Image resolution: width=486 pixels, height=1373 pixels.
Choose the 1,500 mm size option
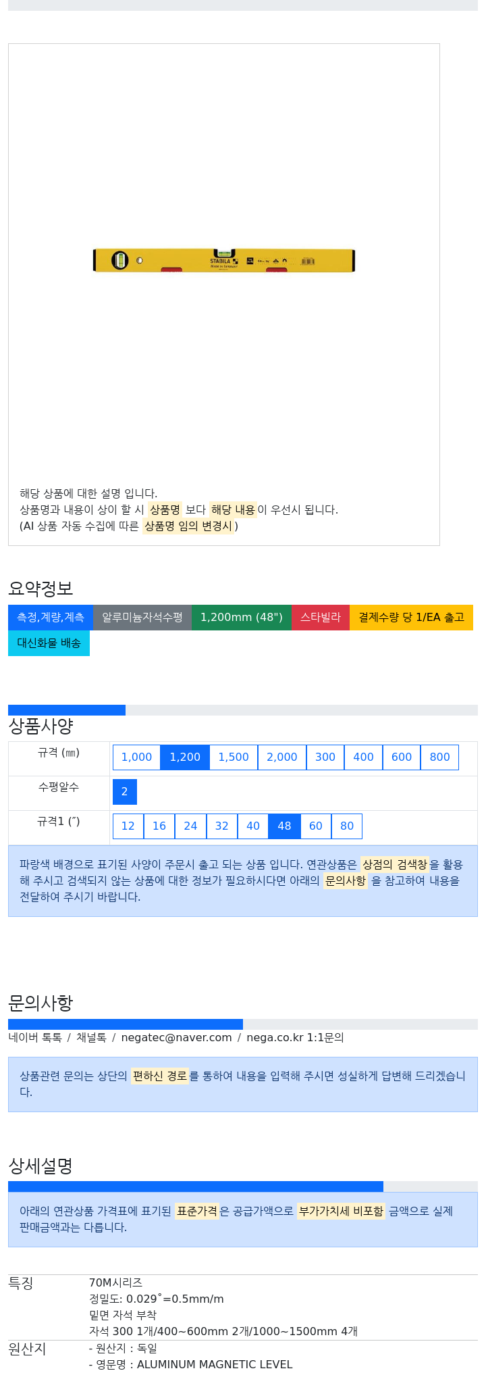234,757
